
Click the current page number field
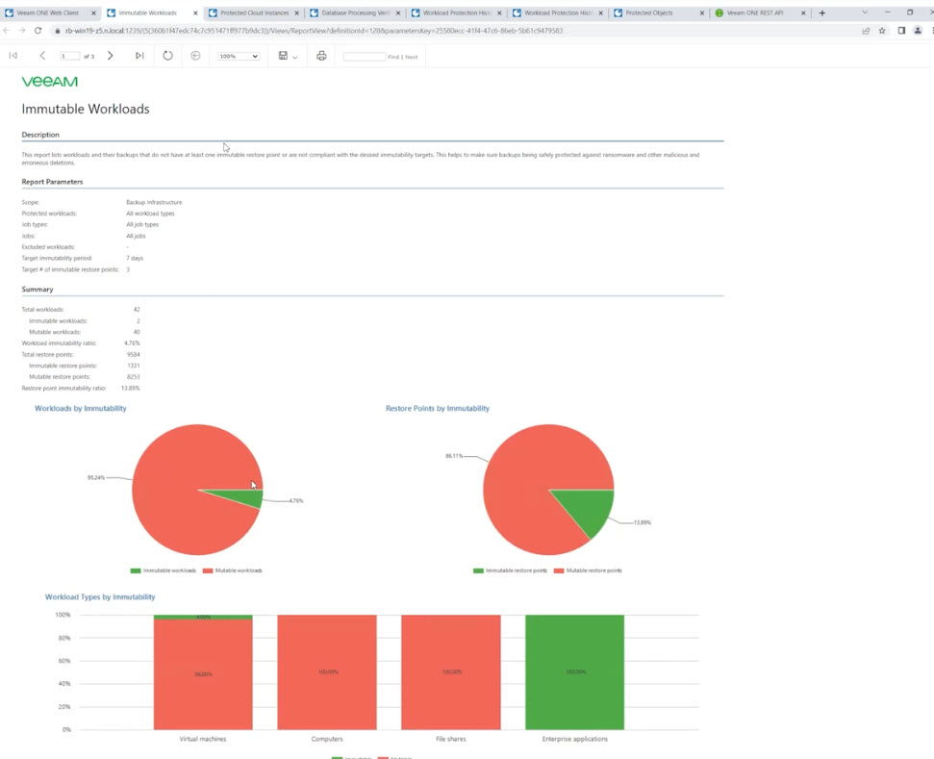[69, 56]
